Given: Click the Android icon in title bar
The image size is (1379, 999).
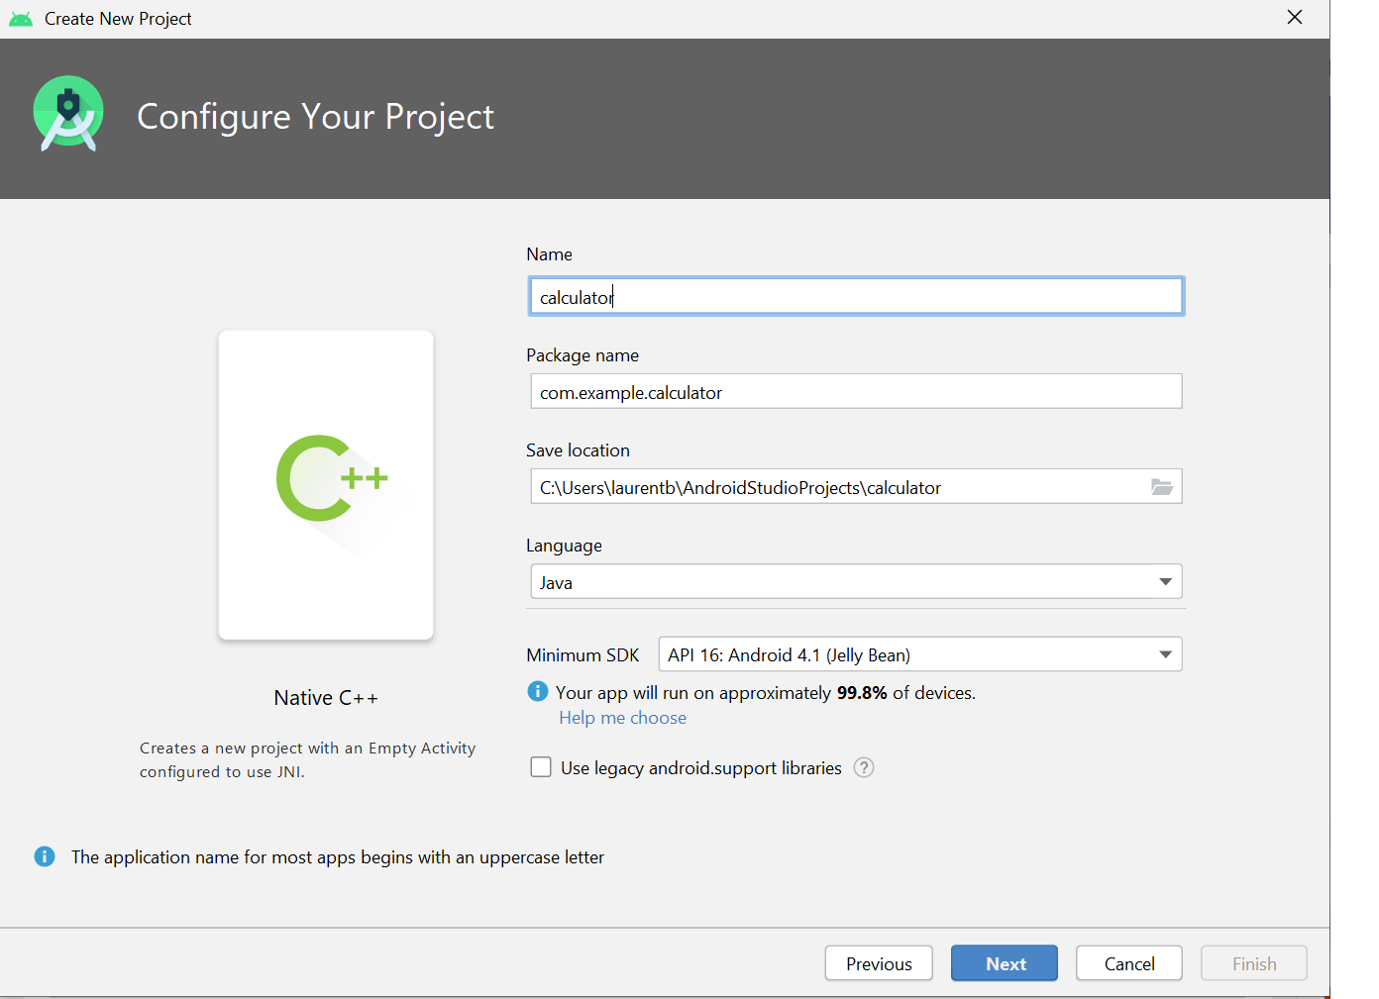Looking at the screenshot, I should tap(21, 19).
